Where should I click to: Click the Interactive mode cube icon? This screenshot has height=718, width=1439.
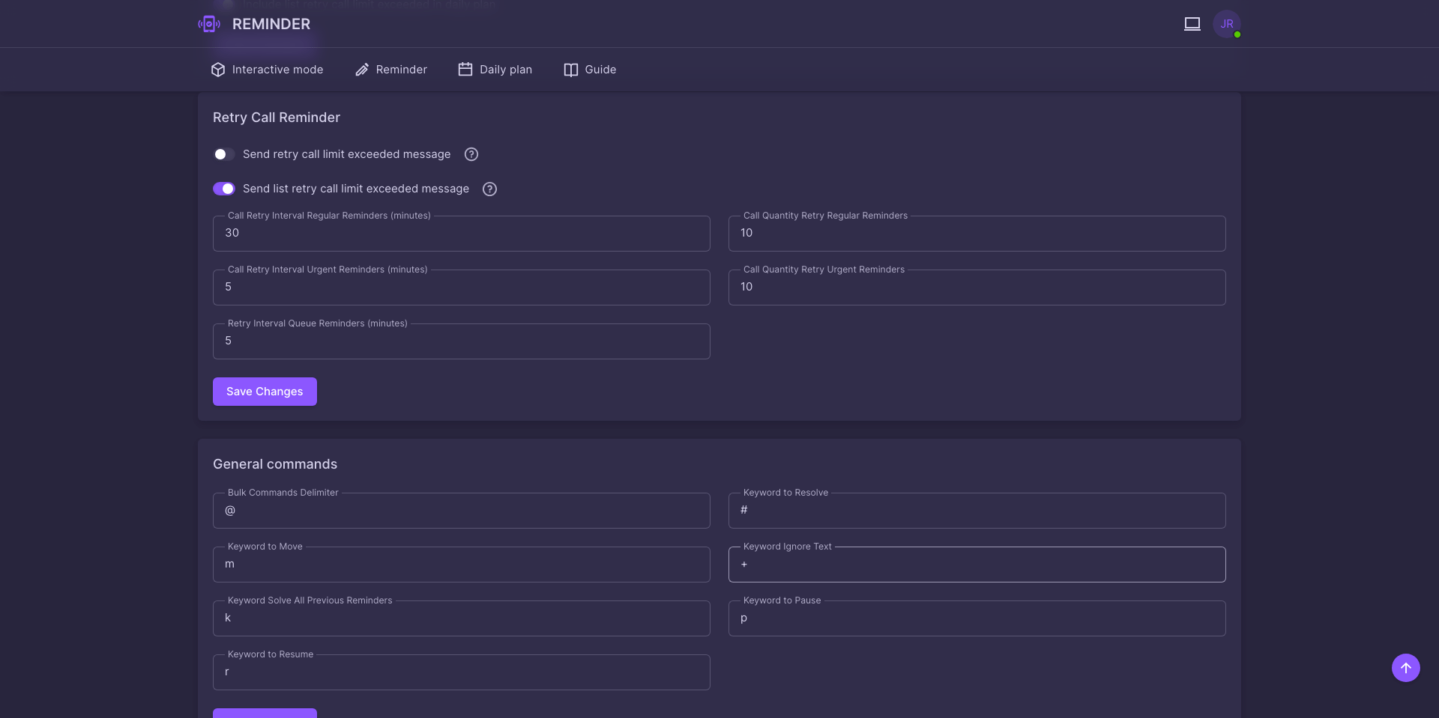pyautogui.click(x=218, y=70)
